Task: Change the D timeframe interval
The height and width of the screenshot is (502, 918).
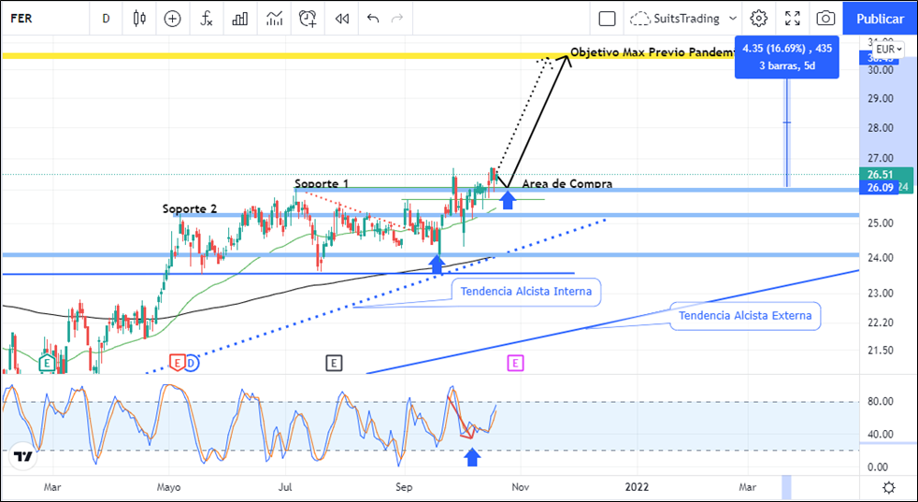Action: pos(106,18)
